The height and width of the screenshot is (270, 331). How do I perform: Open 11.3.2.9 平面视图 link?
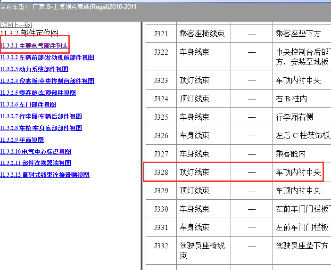pyautogui.click(x=22, y=140)
